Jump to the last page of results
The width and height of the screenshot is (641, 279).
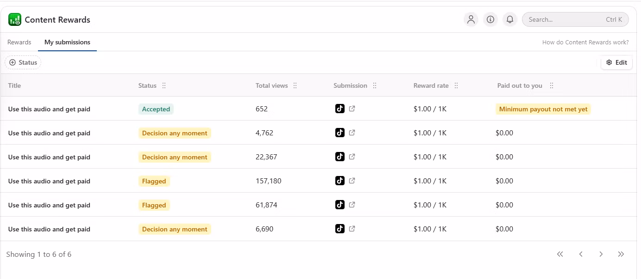[621, 254]
